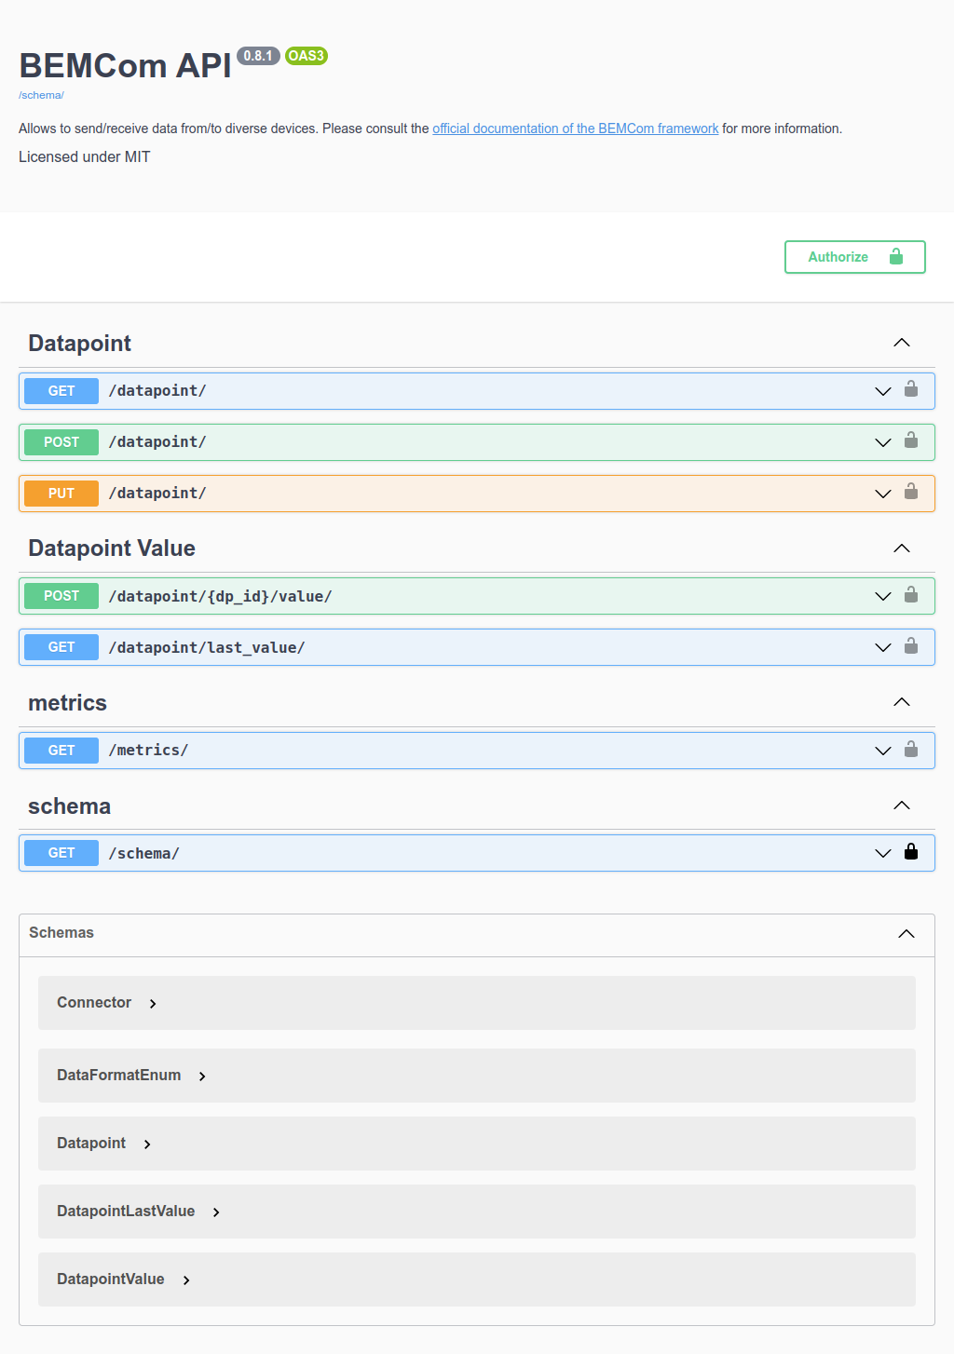
Task: Click the lock icon on PUT /datapoint/
Action: (x=911, y=492)
